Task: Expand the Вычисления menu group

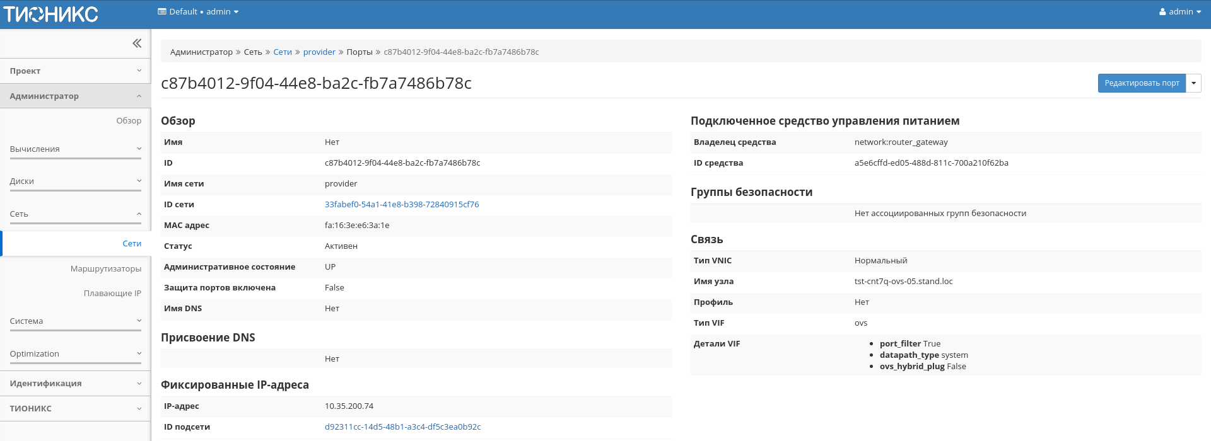Action: [x=75, y=149]
